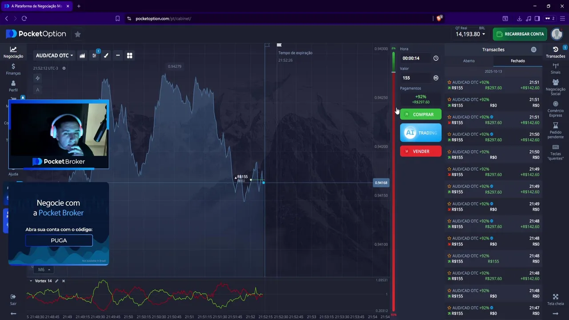Toggle the lightning quick-trade icon
Image resolution: width=569 pixels, height=320 pixels.
click(x=38, y=78)
